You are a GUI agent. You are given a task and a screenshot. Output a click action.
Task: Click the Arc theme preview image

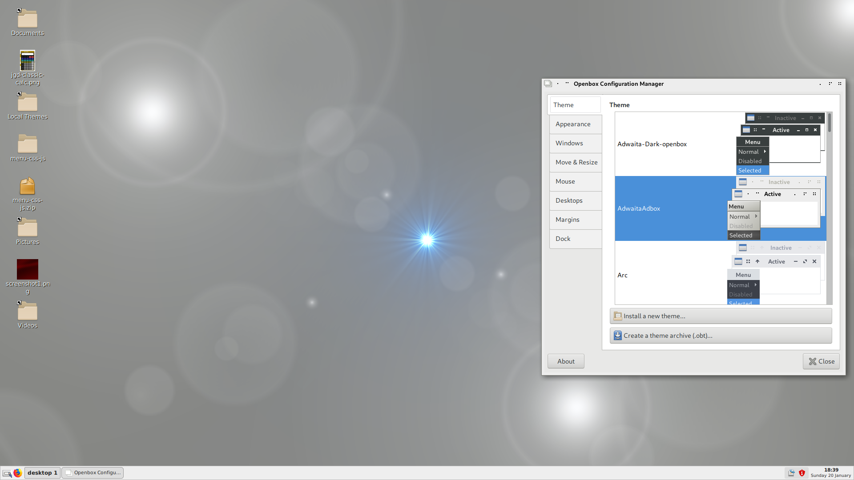coord(777,273)
